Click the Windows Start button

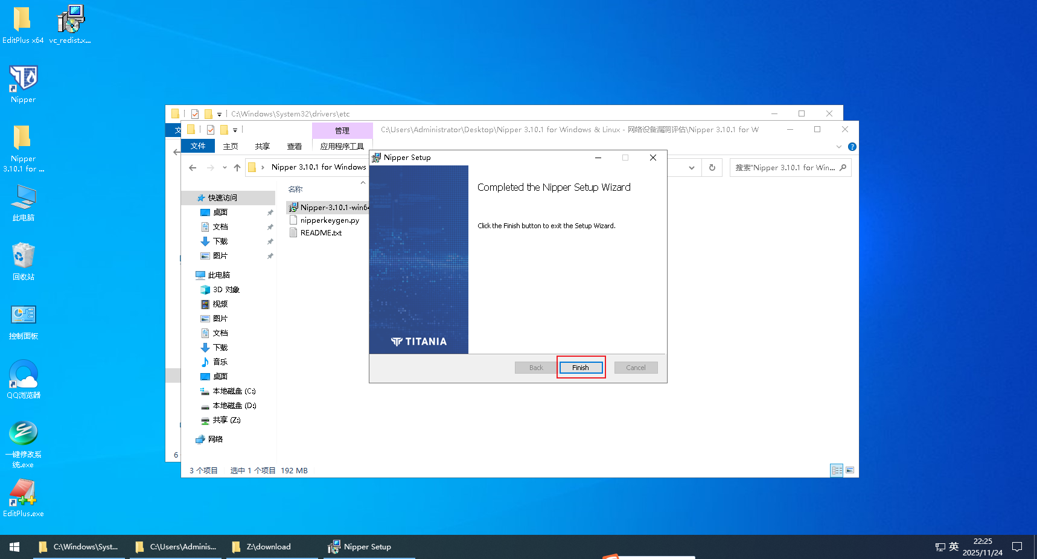[x=14, y=547]
